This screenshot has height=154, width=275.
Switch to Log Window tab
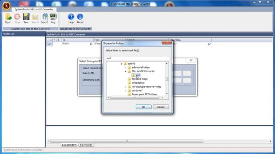69,145
